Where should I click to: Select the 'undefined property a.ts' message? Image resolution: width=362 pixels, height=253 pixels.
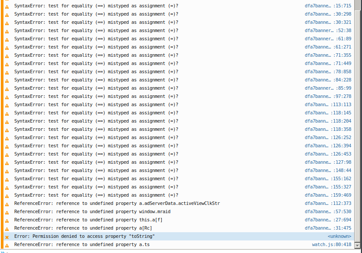click(x=82, y=244)
